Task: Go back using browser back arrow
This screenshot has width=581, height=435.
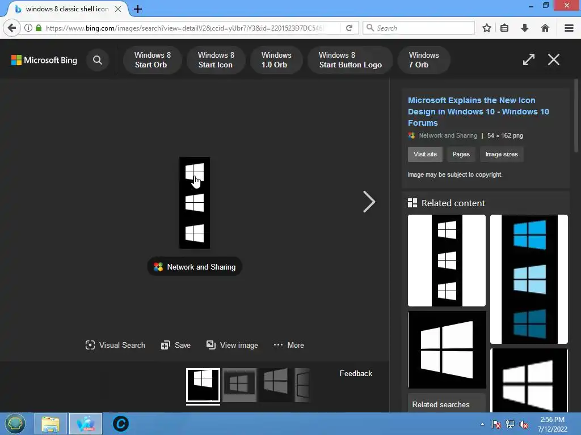Action: coord(12,28)
